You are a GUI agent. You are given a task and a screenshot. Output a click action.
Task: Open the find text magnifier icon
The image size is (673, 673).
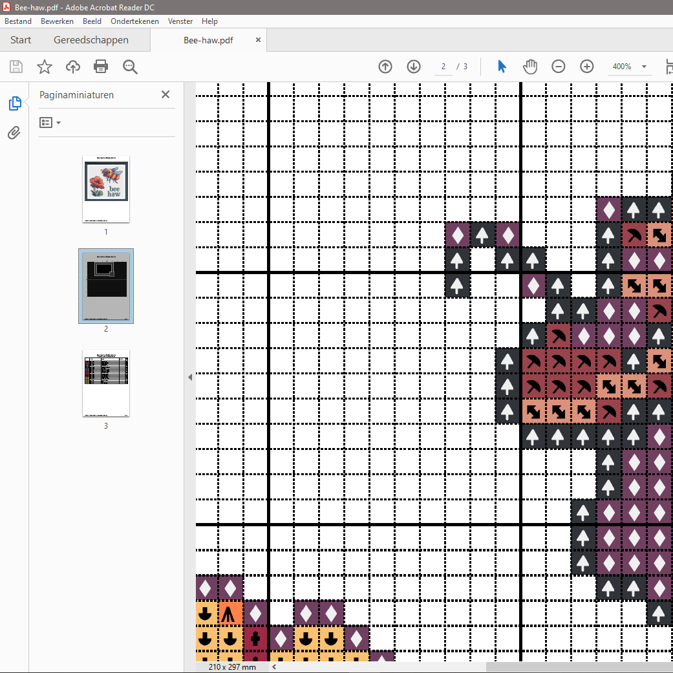(x=130, y=67)
